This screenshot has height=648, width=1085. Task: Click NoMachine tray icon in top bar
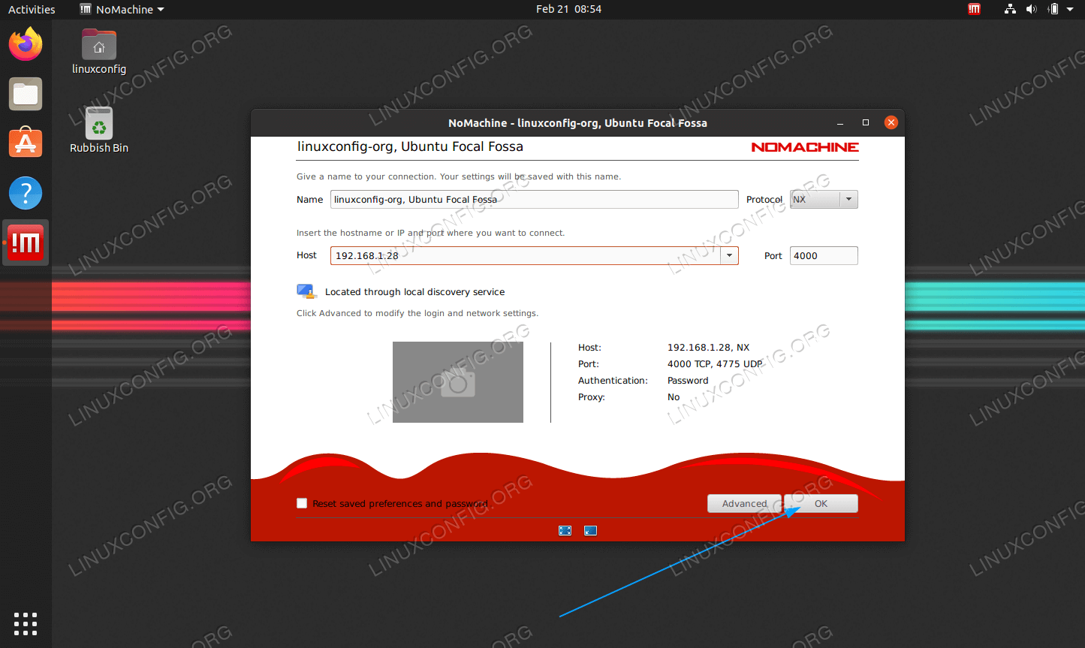point(974,9)
